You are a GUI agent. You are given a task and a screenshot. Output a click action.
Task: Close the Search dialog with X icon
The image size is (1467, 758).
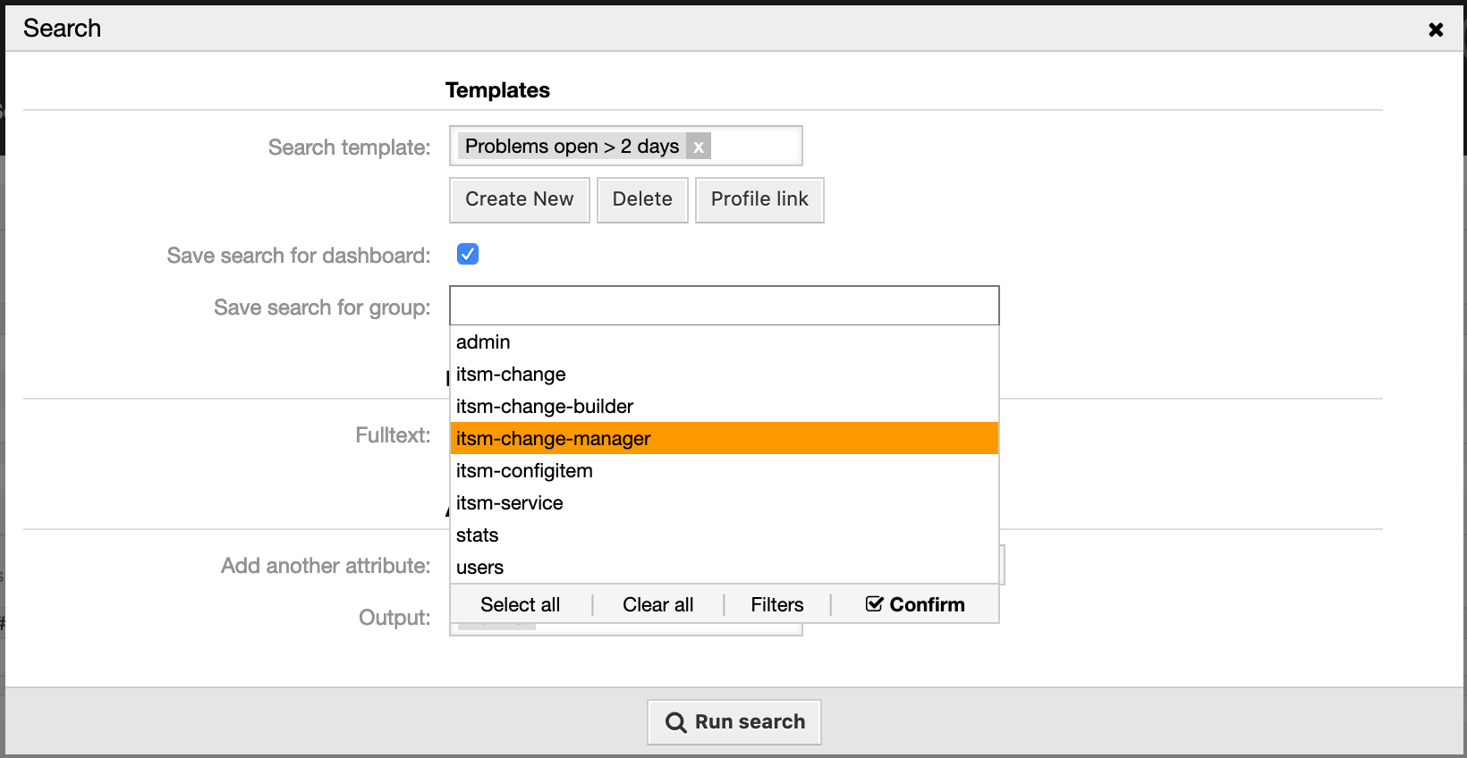(x=1436, y=29)
